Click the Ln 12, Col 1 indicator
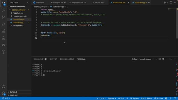The image size is (178, 100). click(x=101, y=98)
